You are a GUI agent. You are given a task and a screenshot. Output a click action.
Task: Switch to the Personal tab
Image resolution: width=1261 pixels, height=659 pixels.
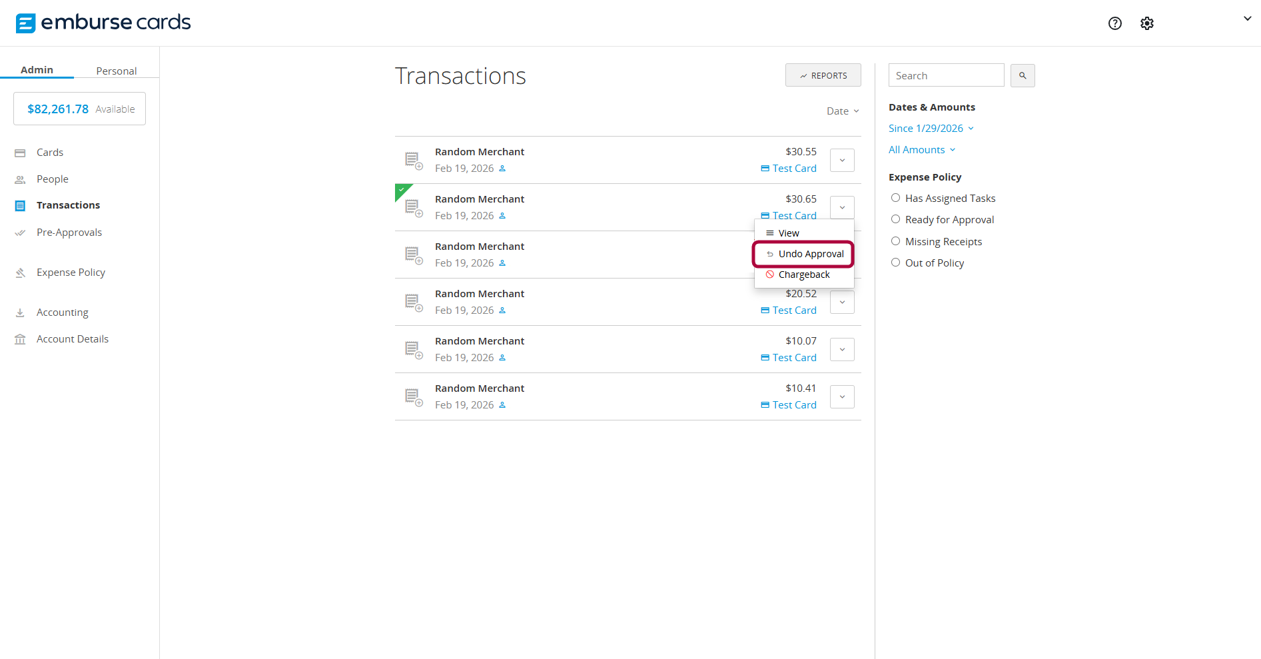(116, 71)
